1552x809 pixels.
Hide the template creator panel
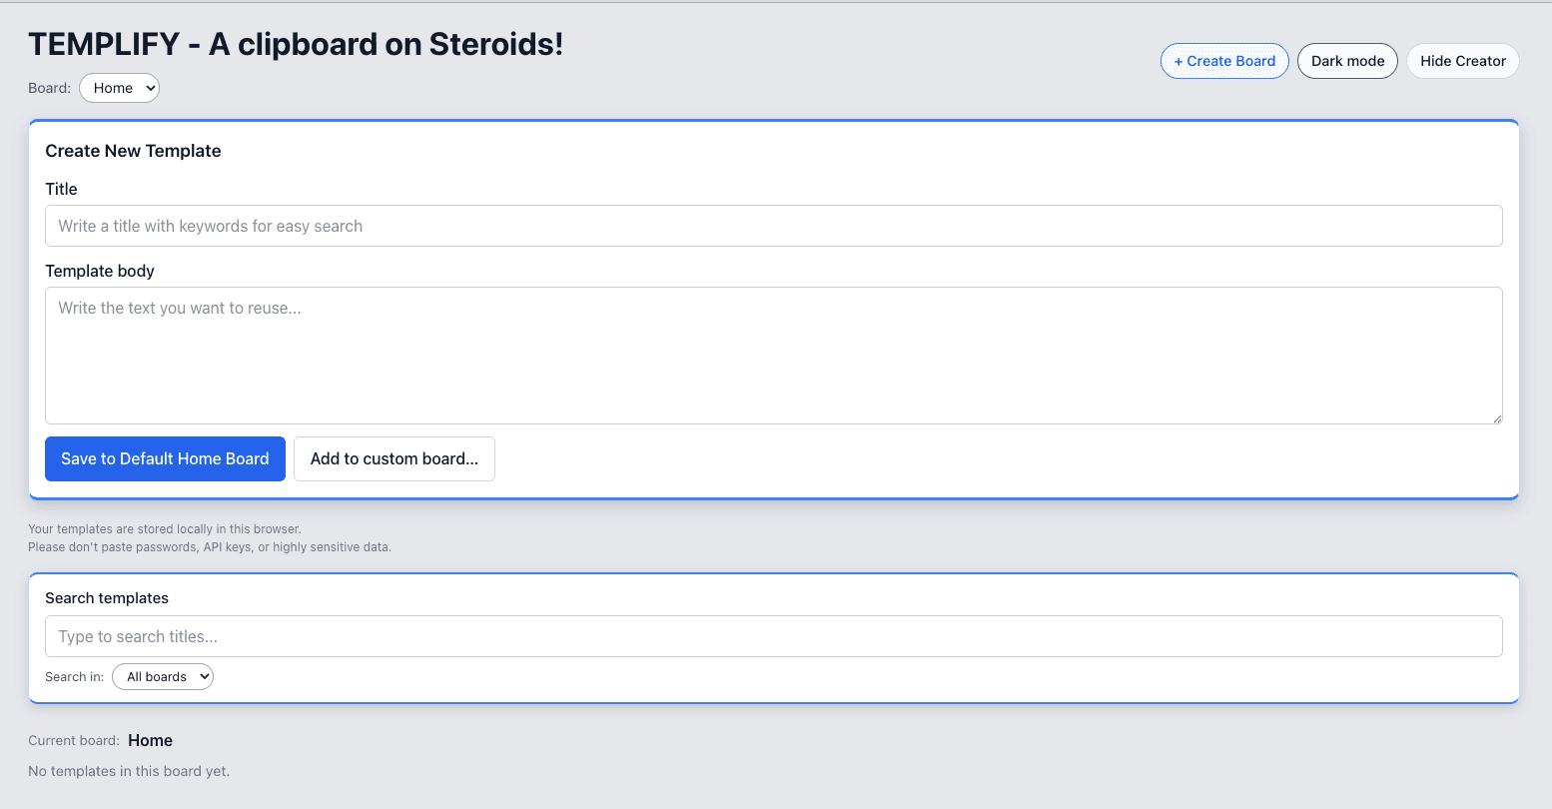[1462, 61]
